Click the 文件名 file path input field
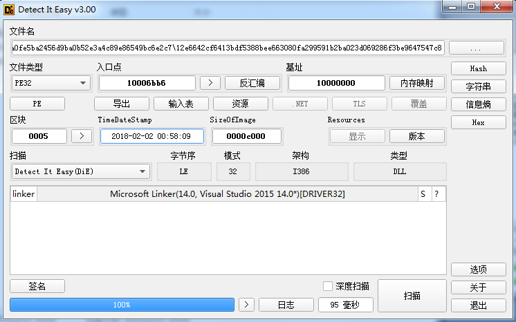This screenshot has width=516, height=322. tap(228, 48)
